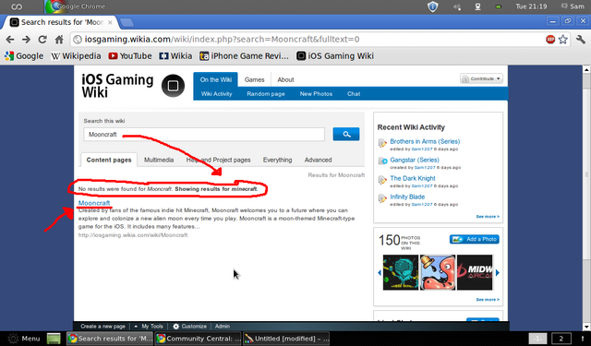
Task: Click the Search this wiki text field
Action: click(204, 135)
